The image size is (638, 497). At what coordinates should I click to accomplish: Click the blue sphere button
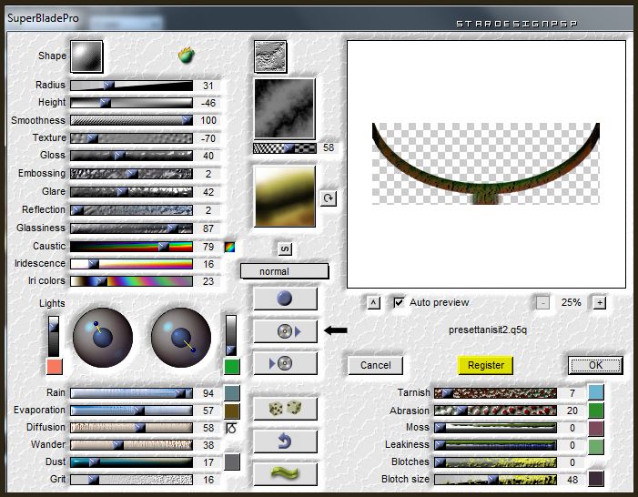click(285, 299)
